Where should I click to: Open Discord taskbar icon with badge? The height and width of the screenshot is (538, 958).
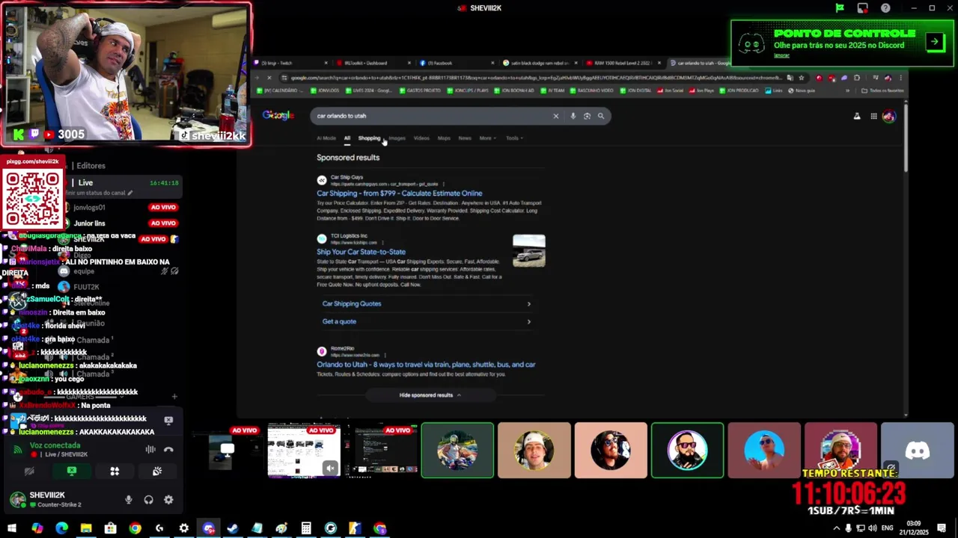coord(209,528)
